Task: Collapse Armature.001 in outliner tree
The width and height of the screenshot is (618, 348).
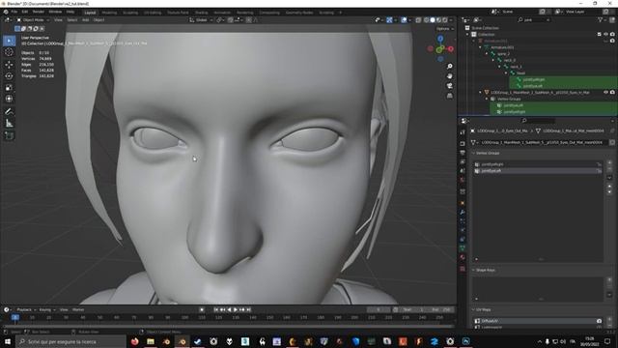Action: click(481, 47)
